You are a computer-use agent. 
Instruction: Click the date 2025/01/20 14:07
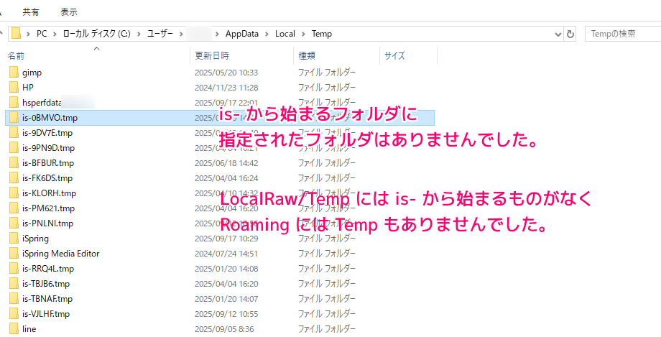click(226, 299)
